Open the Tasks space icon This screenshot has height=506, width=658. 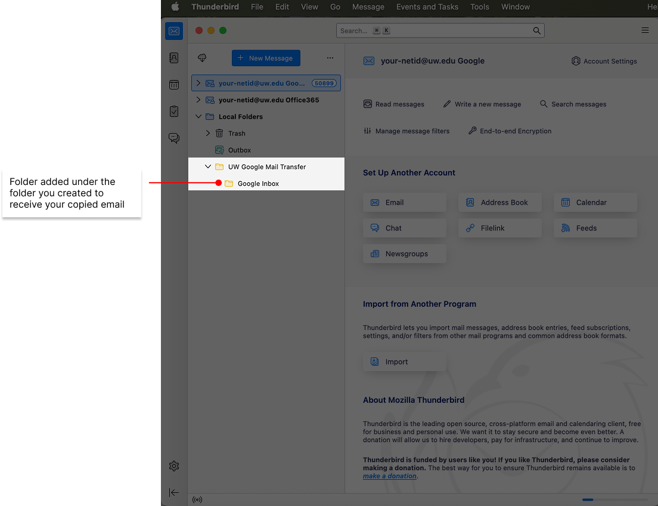(174, 112)
